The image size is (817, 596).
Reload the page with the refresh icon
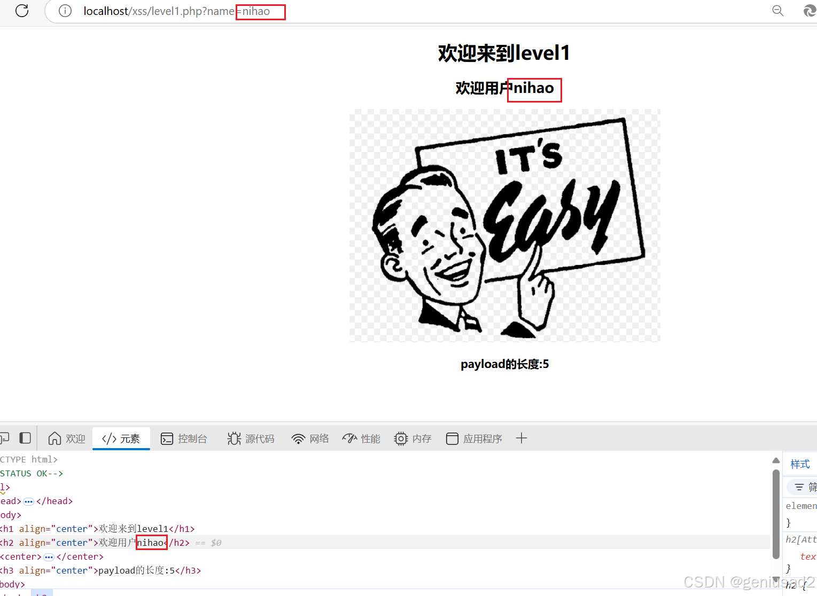pyautogui.click(x=22, y=11)
